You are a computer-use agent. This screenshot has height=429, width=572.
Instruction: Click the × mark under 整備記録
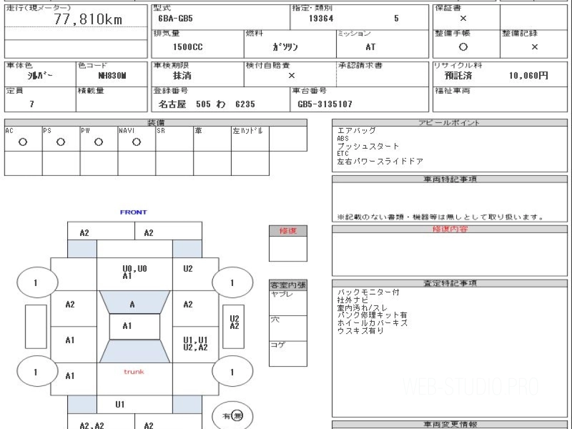(x=535, y=47)
